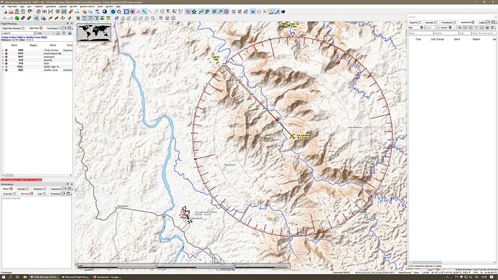Toggle the pink triangle waypoint icon
This screenshot has width=498, height=280.
coord(139,12)
